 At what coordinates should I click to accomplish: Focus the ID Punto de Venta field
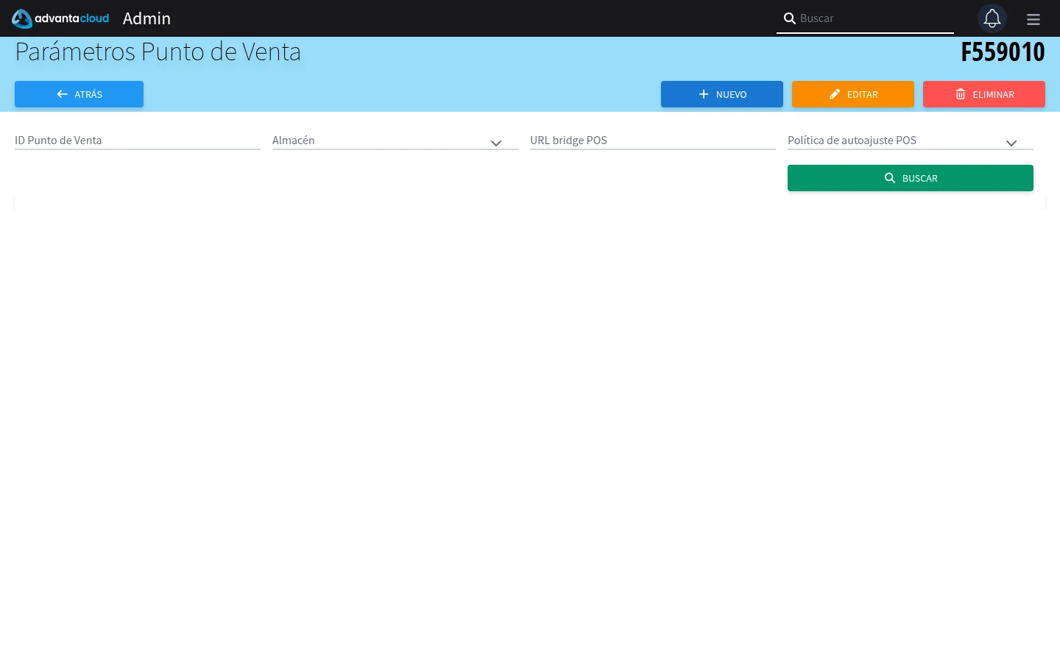click(138, 140)
